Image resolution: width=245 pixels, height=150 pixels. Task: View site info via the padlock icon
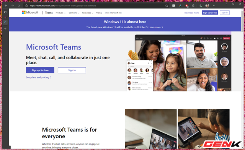(x=26, y=6)
